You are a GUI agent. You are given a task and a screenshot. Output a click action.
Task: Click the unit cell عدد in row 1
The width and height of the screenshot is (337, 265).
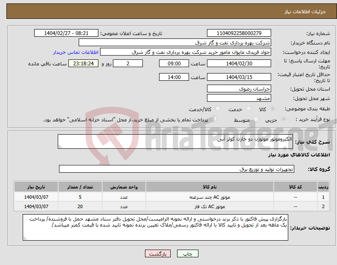(124, 197)
